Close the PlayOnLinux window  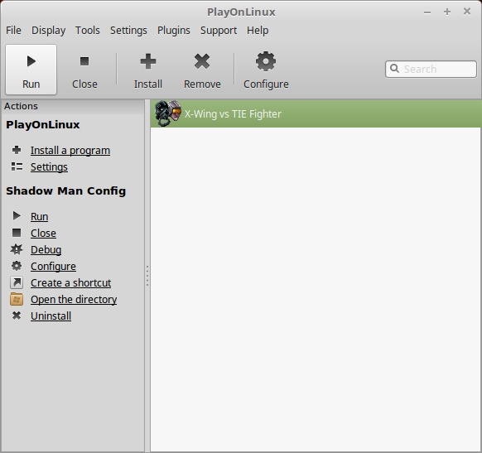click(467, 12)
